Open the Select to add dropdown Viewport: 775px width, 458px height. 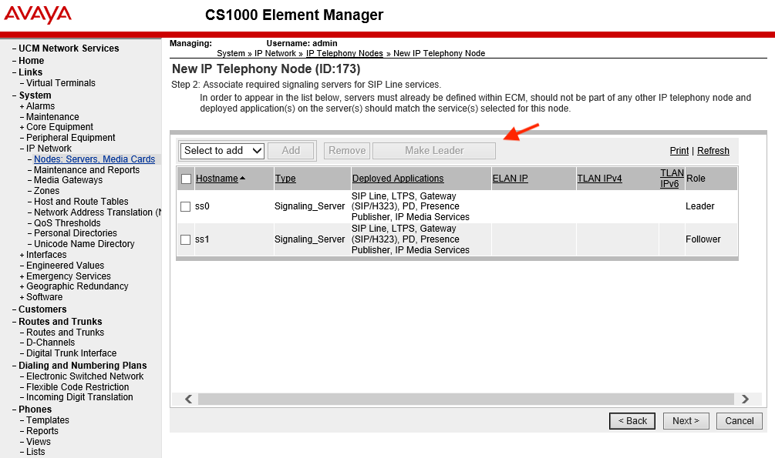222,151
